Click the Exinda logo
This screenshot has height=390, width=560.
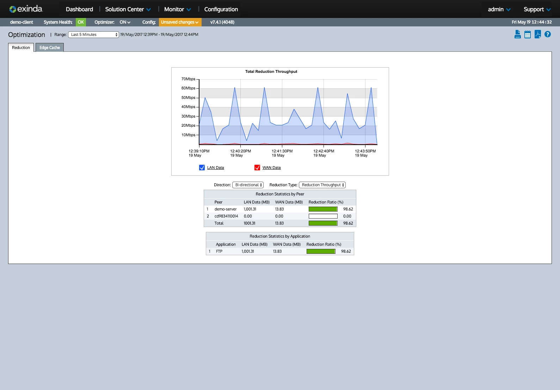pyautogui.click(x=26, y=9)
